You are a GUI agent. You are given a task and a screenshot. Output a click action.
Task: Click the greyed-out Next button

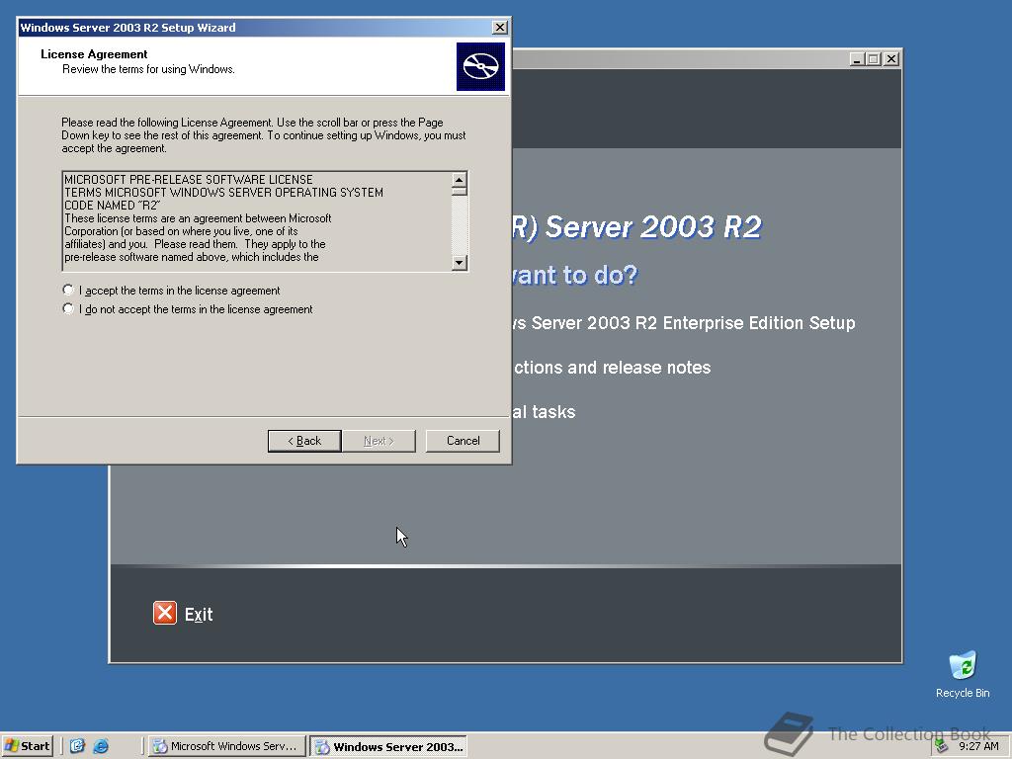[x=379, y=441]
